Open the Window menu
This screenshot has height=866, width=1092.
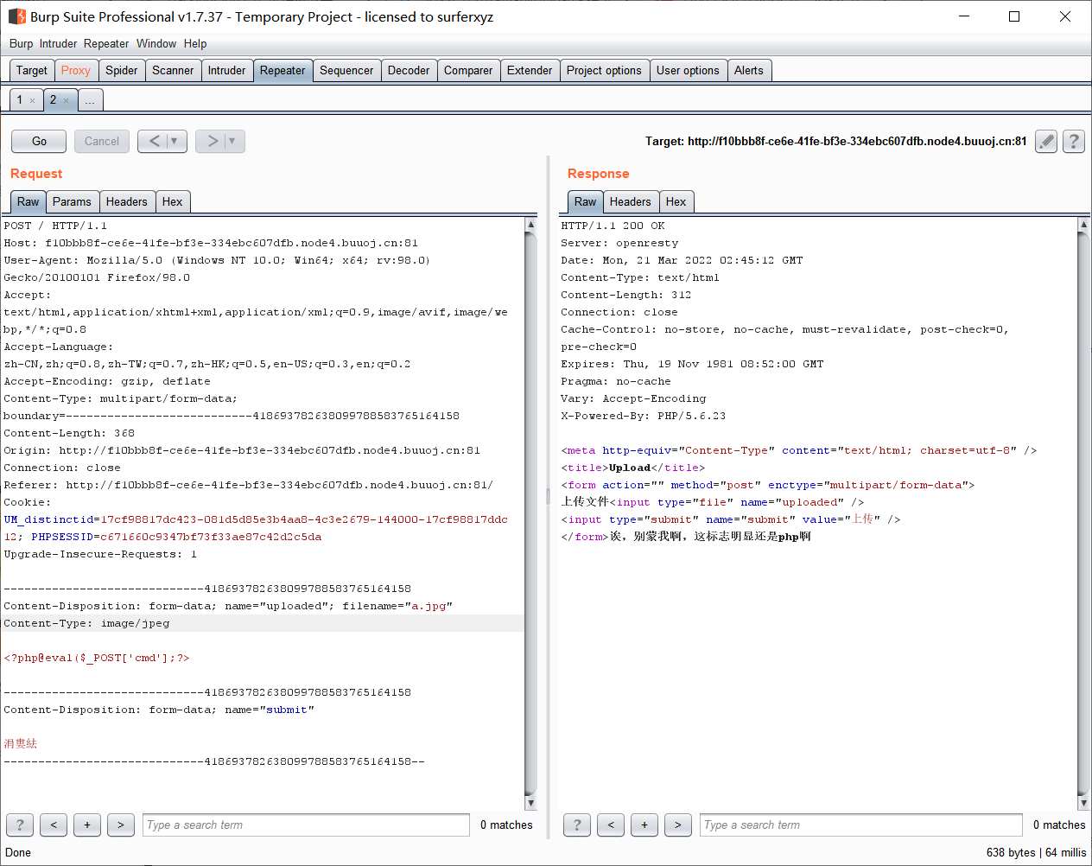pyautogui.click(x=156, y=43)
